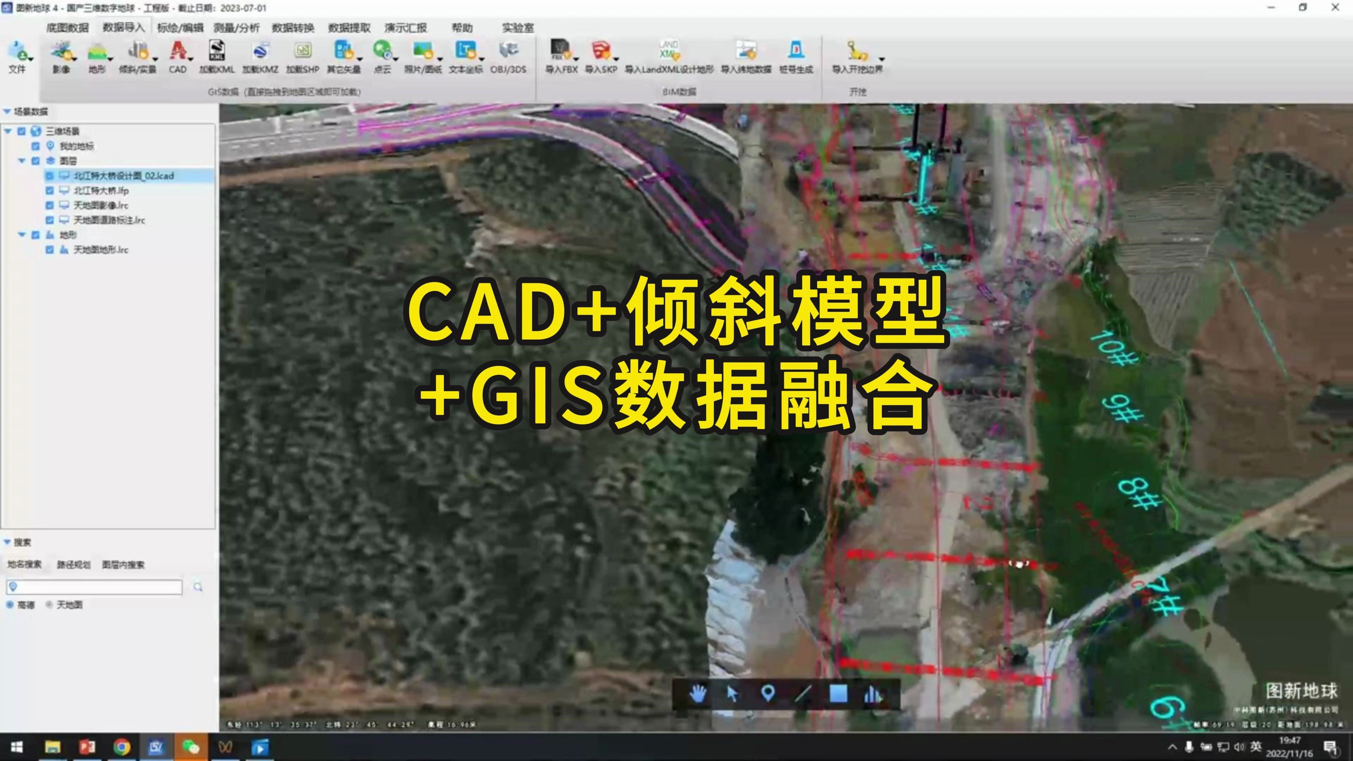Screen dimensions: 1353x761
Task: Switch to the 测量/分析 ribbon tab
Action: pyautogui.click(x=236, y=28)
